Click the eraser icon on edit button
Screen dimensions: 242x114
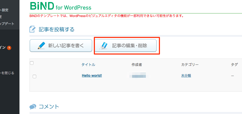click(x=104, y=46)
